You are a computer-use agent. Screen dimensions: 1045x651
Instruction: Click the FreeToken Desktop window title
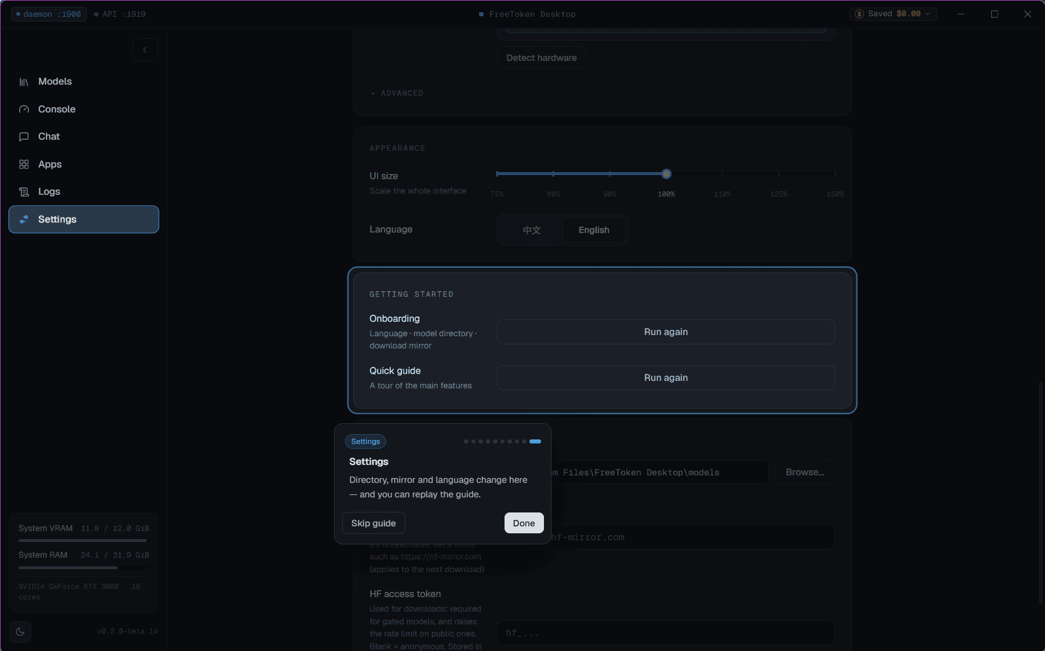coord(532,14)
